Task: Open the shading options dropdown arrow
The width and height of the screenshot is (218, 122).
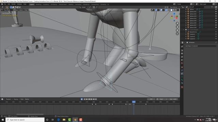Action: click(178, 10)
